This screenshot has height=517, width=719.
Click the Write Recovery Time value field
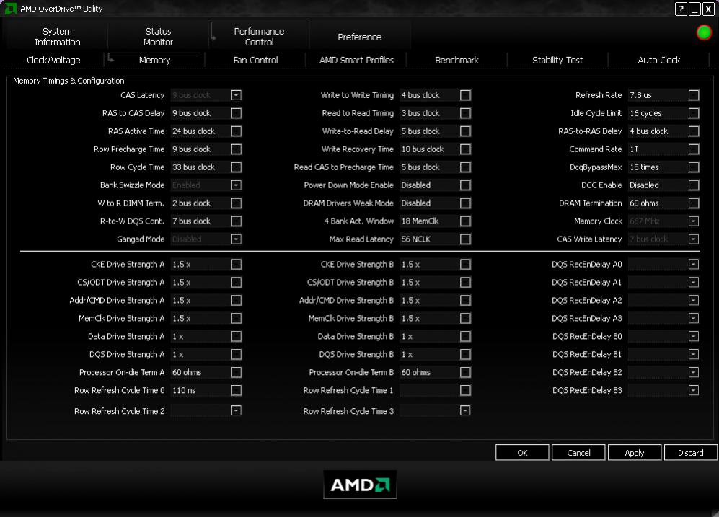pyautogui.click(x=429, y=149)
